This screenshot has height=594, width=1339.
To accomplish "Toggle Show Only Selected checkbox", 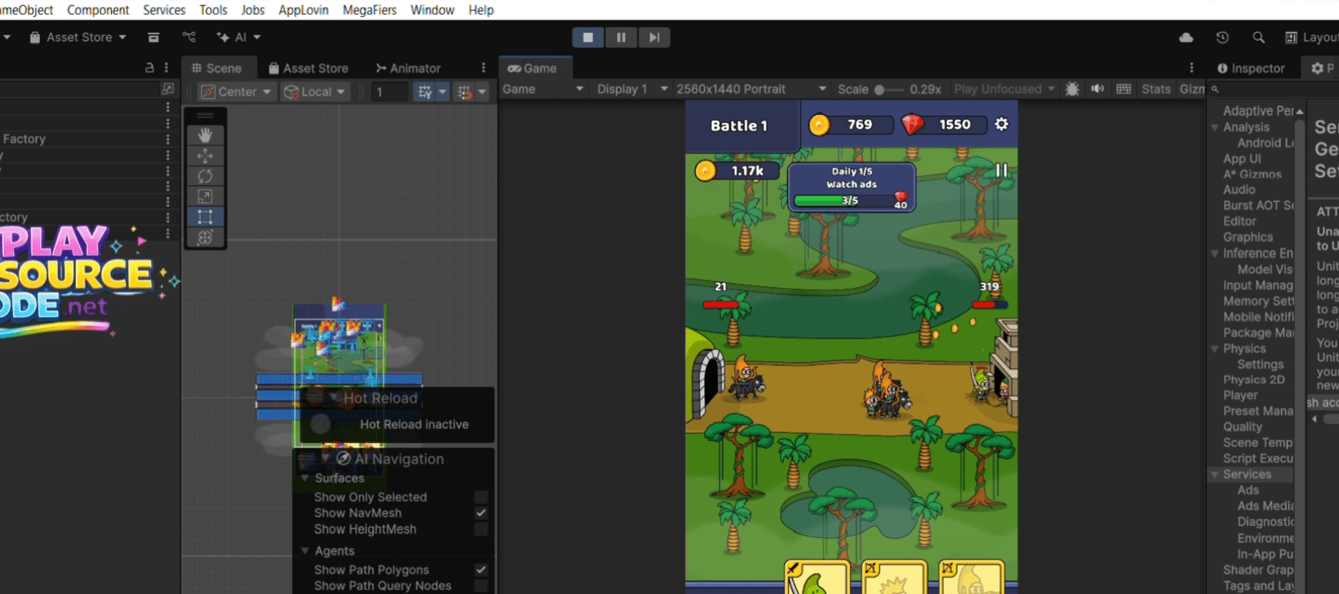I will [x=481, y=497].
